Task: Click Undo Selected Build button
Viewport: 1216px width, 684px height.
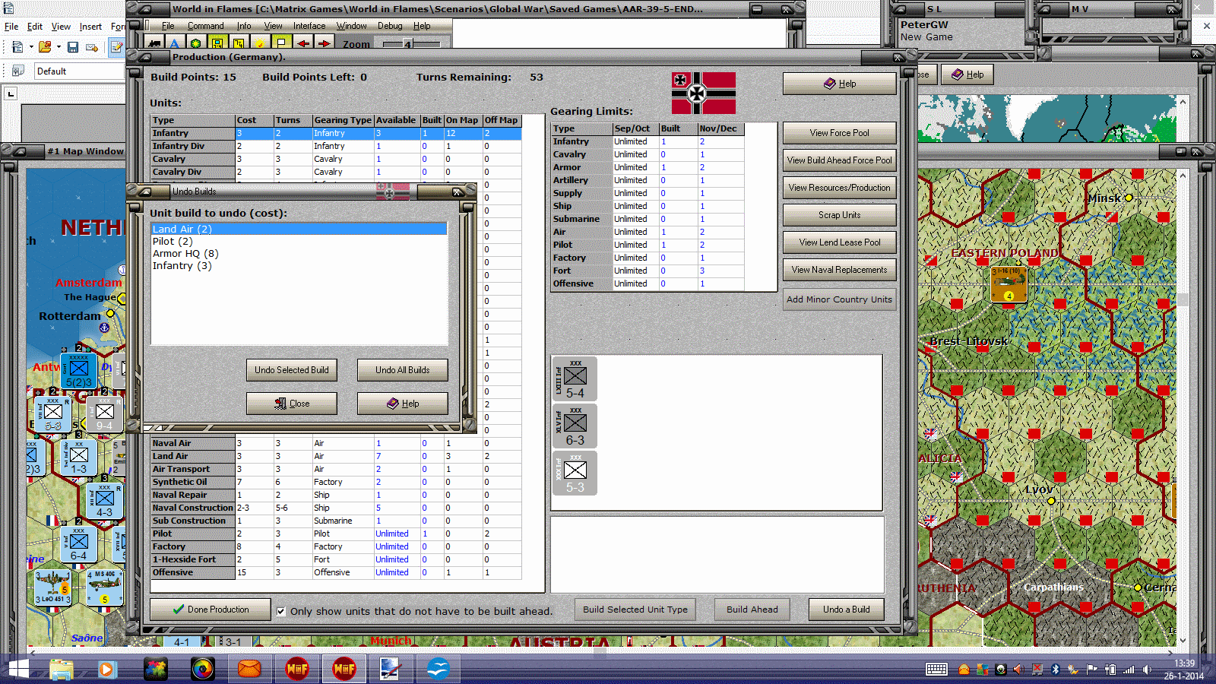Action: coord(292,370)
